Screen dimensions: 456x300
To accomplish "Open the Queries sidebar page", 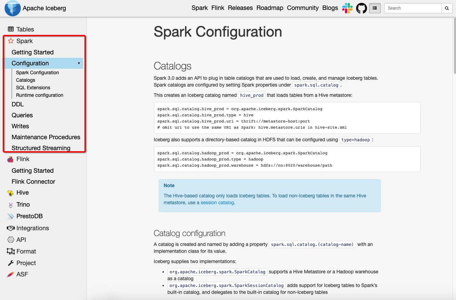I will point(22,115).
